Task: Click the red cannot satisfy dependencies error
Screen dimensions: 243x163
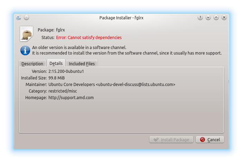Action: (x=94, y=37)
